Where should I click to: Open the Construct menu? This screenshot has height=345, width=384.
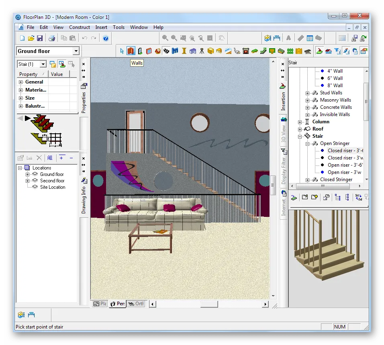pyautogui.click(x=79, y=27)
